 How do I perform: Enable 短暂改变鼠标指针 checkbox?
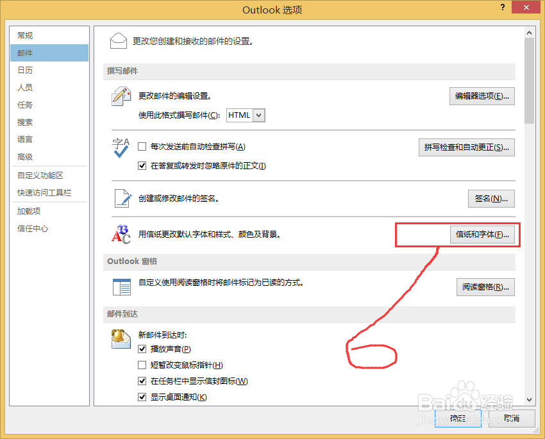[142, 365]
